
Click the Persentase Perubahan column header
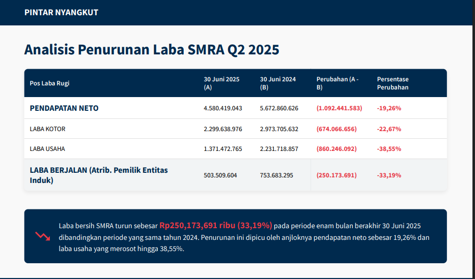pos(393,83)
